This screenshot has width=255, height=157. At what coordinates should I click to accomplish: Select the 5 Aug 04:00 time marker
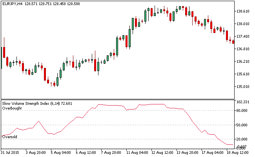click(60, 152)
